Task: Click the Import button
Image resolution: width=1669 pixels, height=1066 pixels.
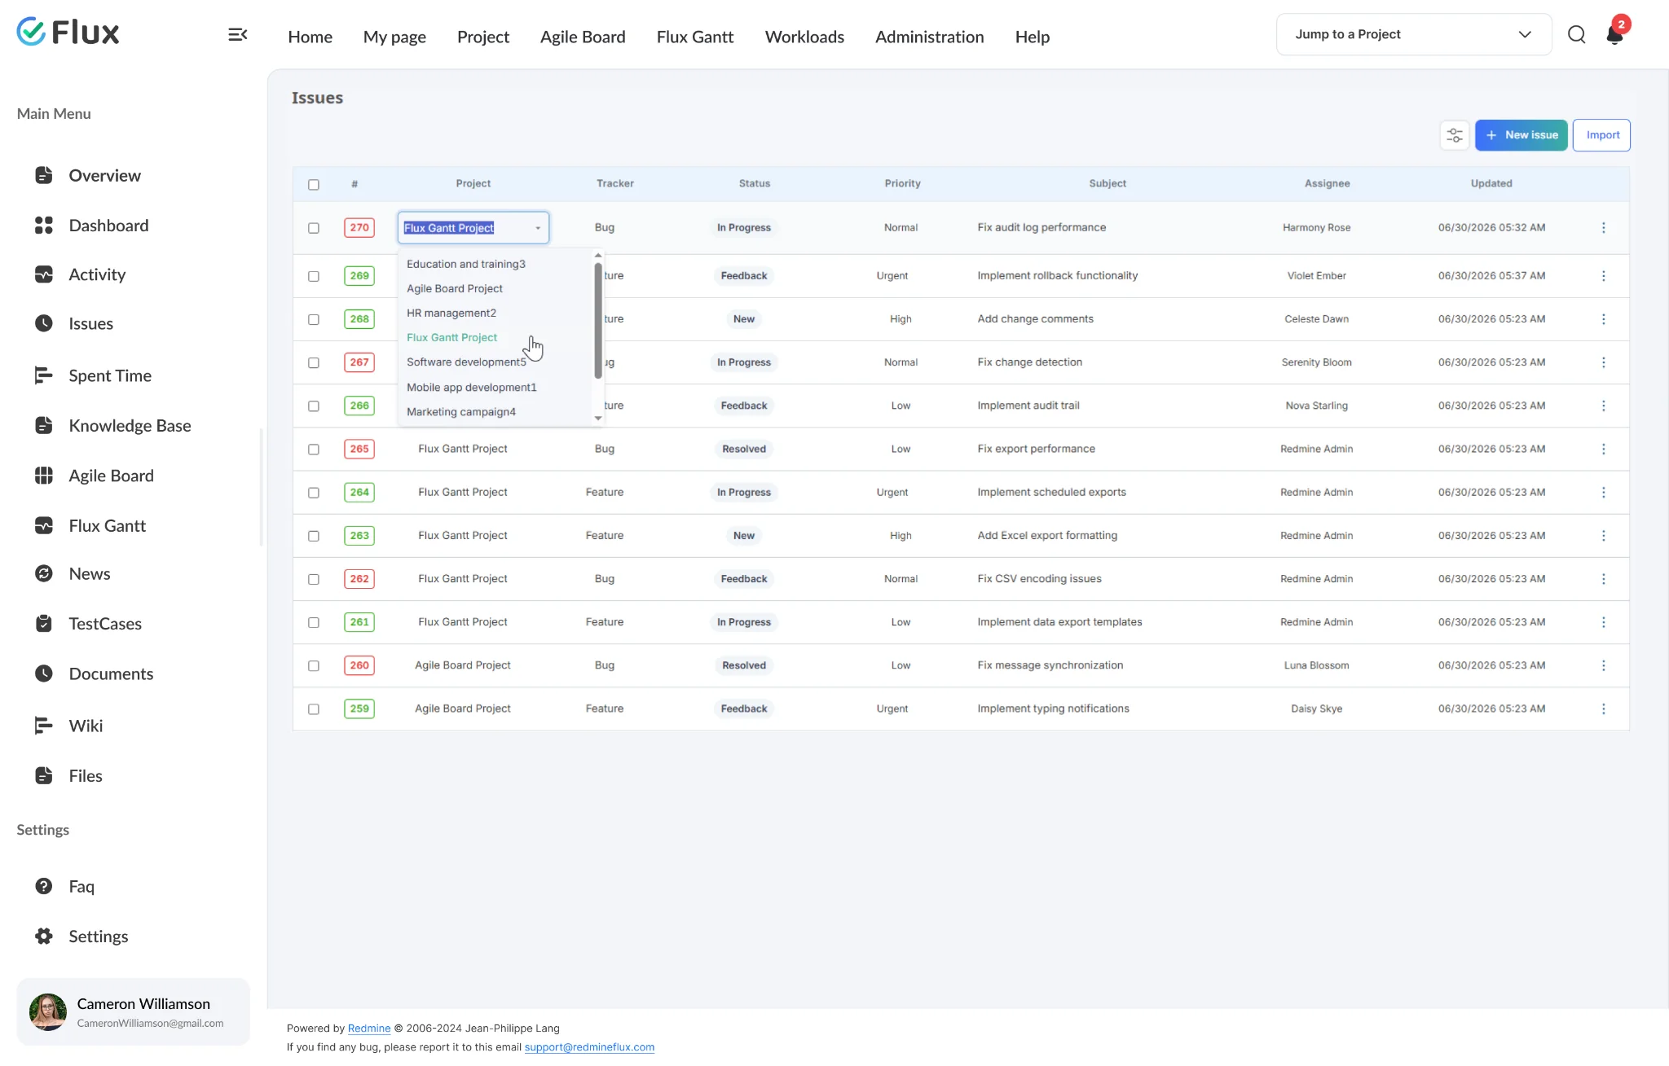Action: [1601, 135]
